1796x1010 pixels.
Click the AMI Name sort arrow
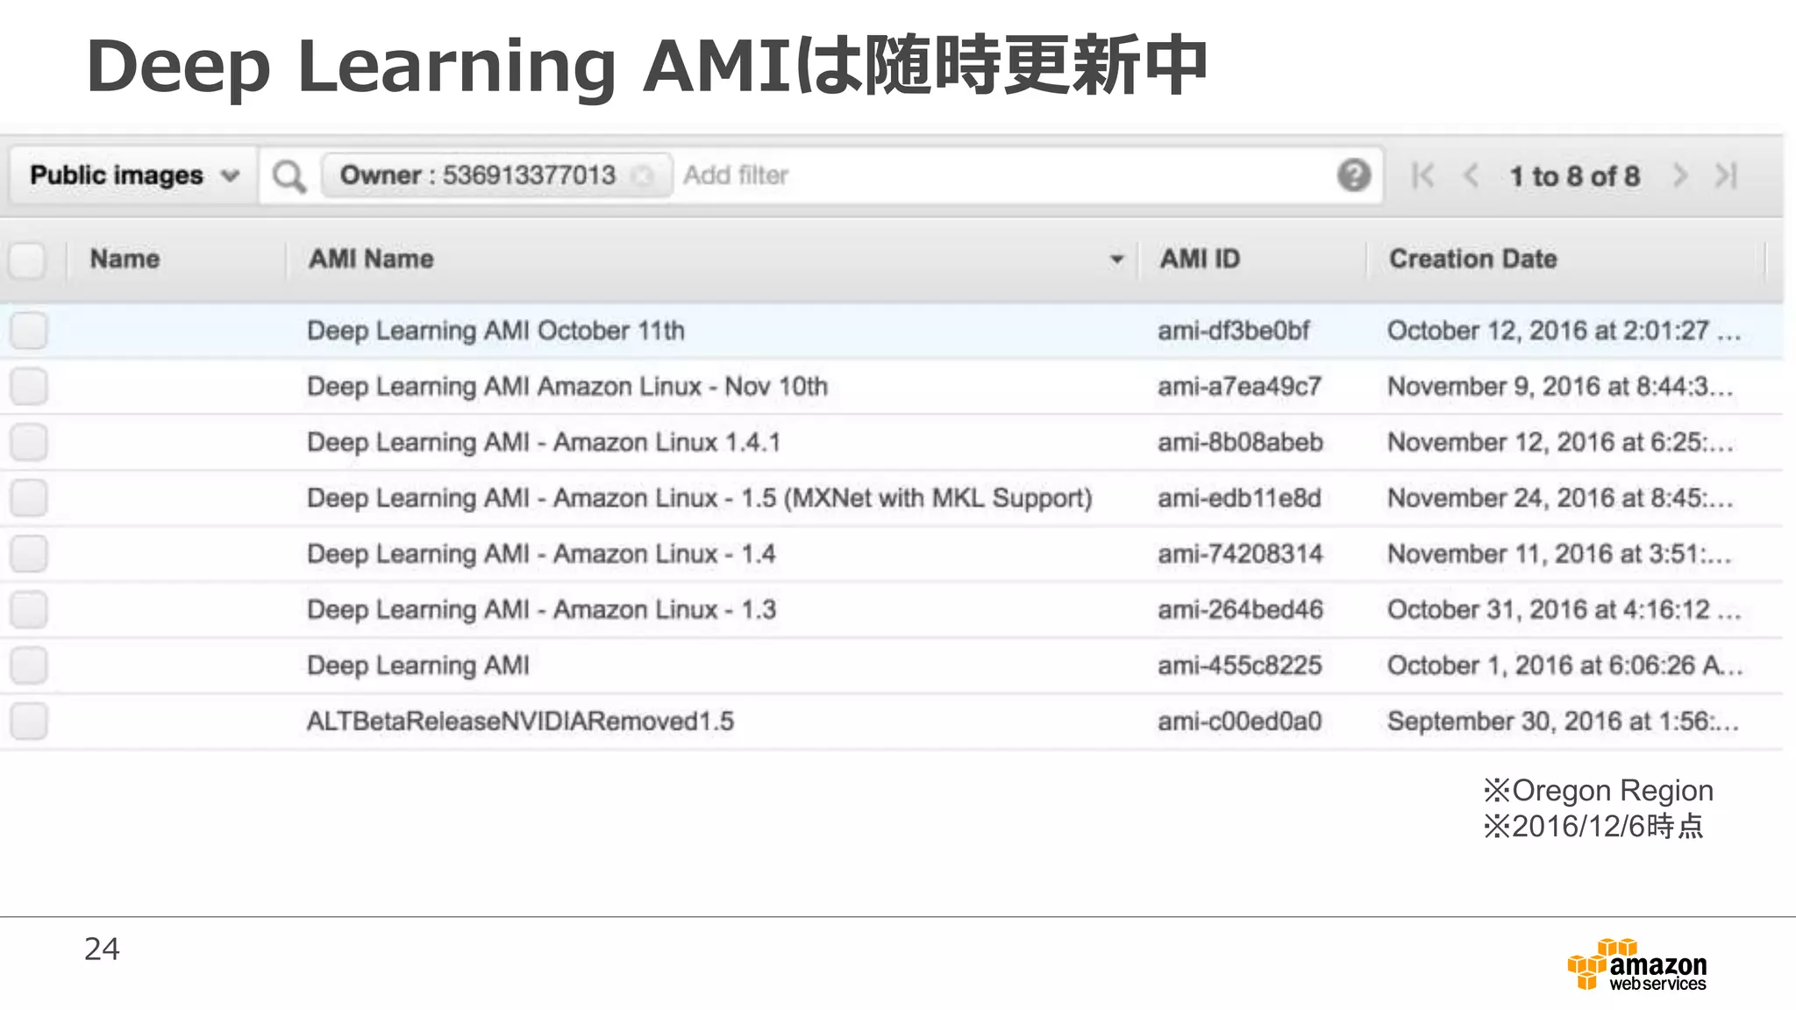click(x=1116, y=260)
